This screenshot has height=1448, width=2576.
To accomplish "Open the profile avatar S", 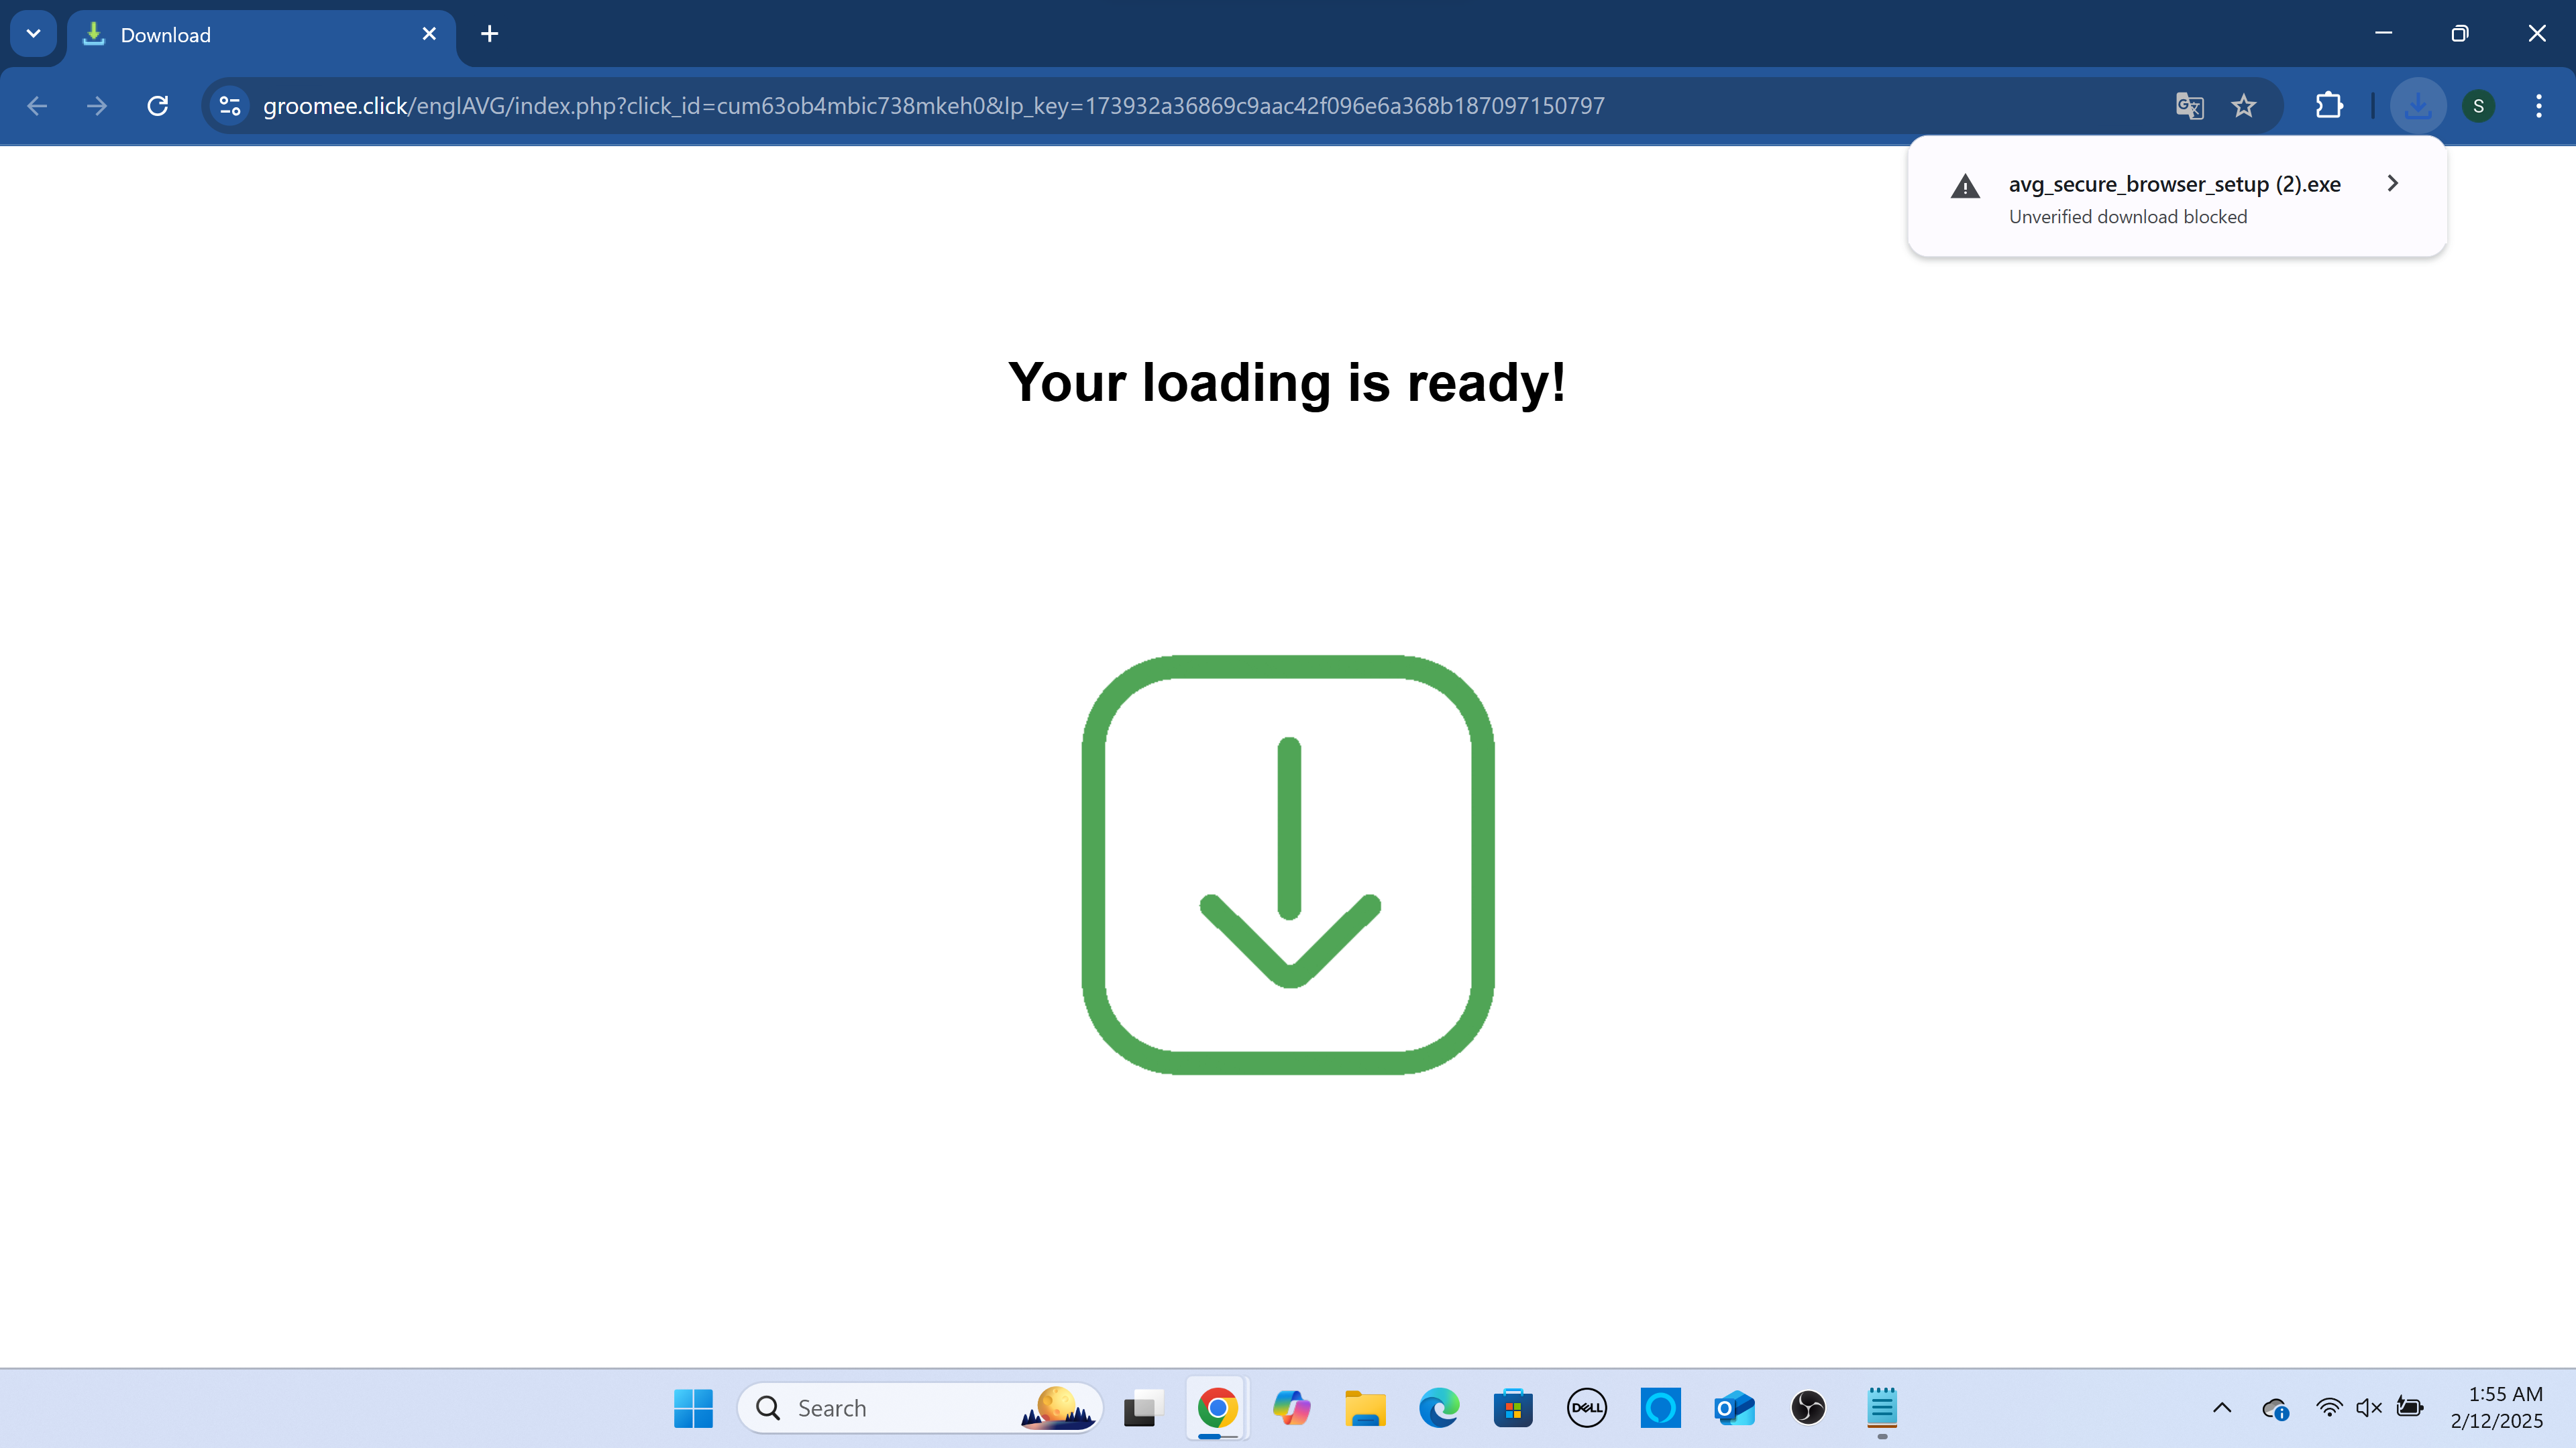I will pyautogui.click(x=2478, y=106).
